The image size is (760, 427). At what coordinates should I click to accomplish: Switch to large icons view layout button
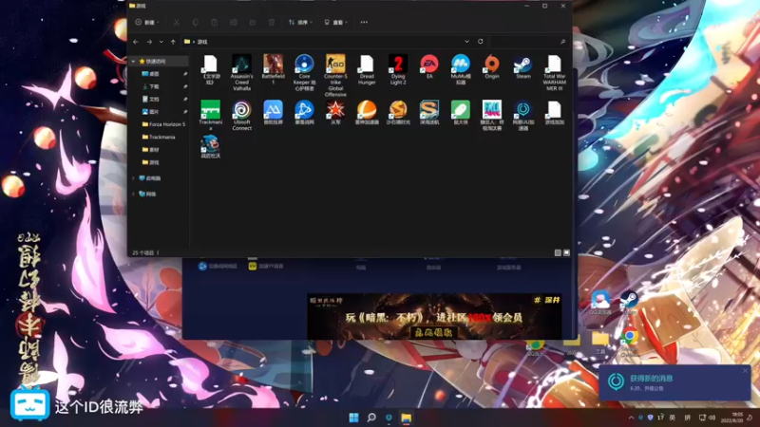click(566, 252)
